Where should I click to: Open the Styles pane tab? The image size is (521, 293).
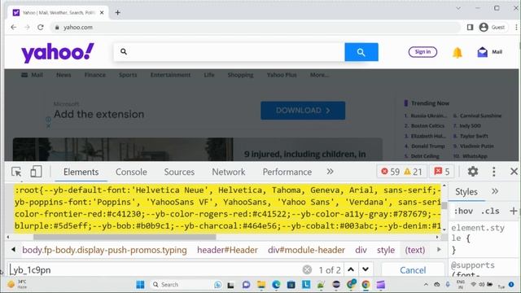click(x=466, y=192)
